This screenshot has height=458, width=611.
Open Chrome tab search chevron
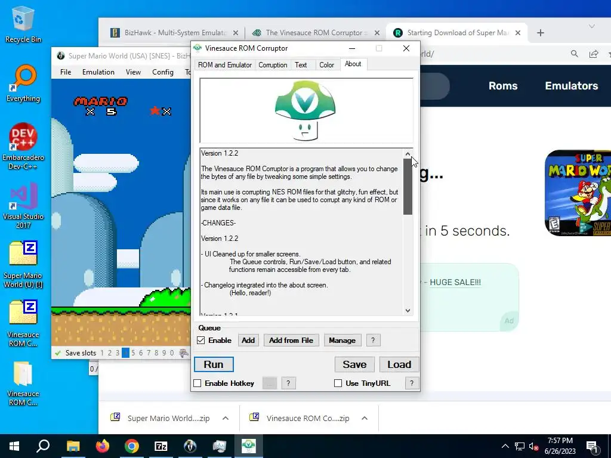(x=592, y=26)
